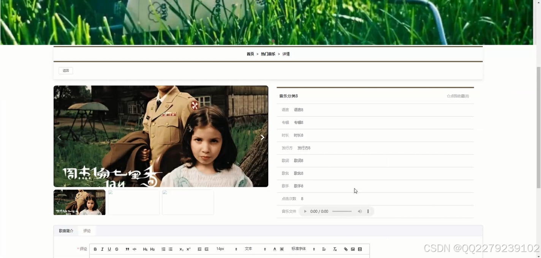Open the text background color picker
This screenshot has height=258, width=541.
pyautogui.click(x=282, y=249)
